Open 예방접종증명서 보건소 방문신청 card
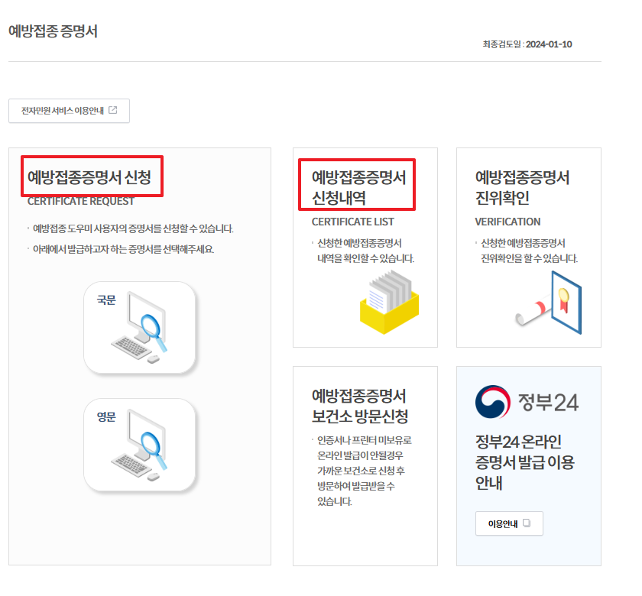Viewport: 642px width, 596px height. tap(365, 466)
